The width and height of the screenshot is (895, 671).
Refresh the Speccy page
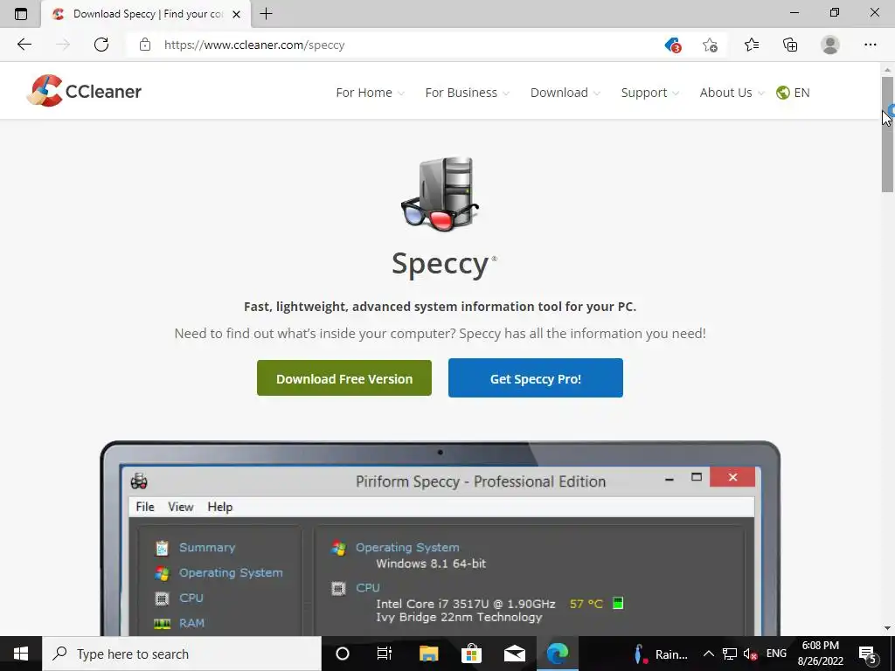101,45
